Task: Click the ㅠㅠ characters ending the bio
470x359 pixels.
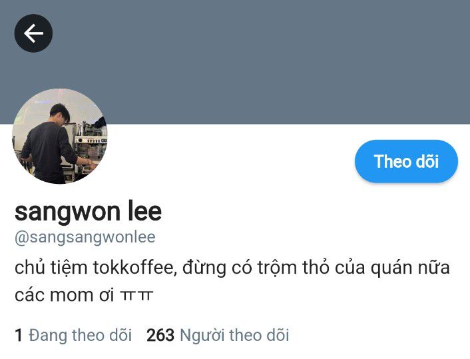Action: tap(136, 296)
